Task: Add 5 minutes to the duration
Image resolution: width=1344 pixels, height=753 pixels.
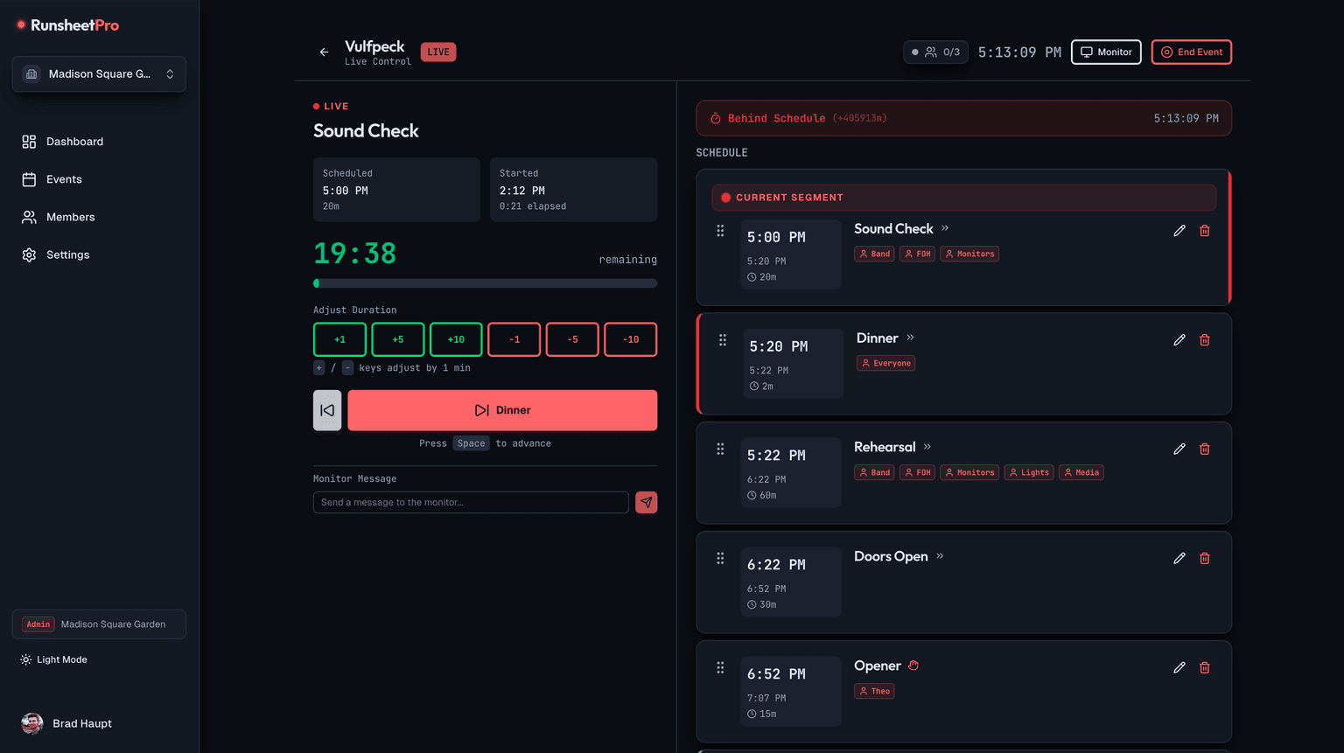Action: 398,339
